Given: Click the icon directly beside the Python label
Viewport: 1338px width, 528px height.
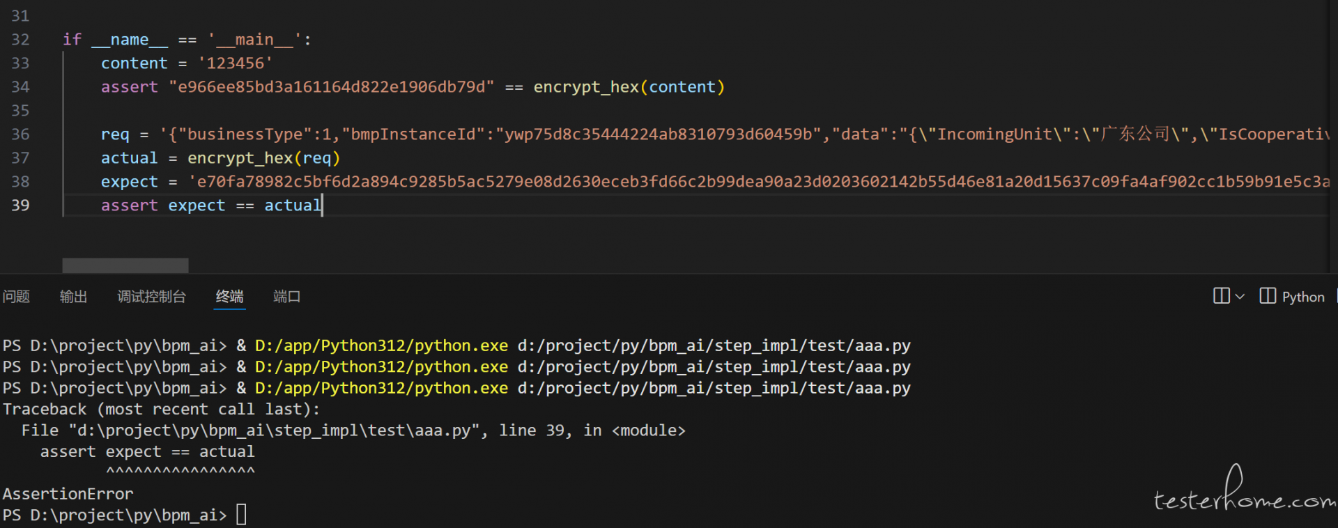Looking at the screenshot, I should point(1268,296).
